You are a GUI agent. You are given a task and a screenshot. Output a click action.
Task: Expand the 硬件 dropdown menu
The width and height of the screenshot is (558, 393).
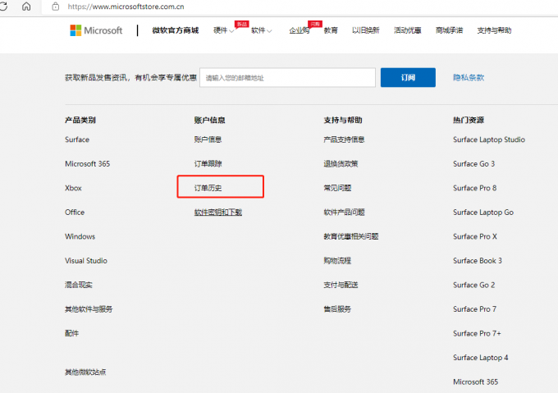pyautogui.click(x=223, y=30)
